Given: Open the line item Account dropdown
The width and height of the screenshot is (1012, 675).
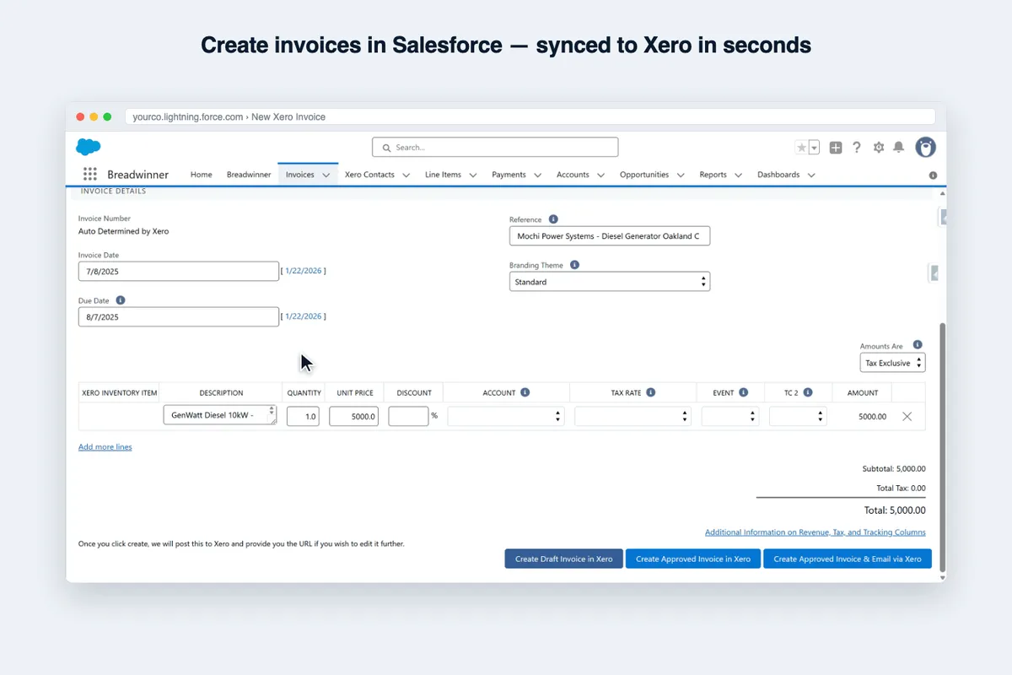Looking at the screenshot, I should point(506,416).
